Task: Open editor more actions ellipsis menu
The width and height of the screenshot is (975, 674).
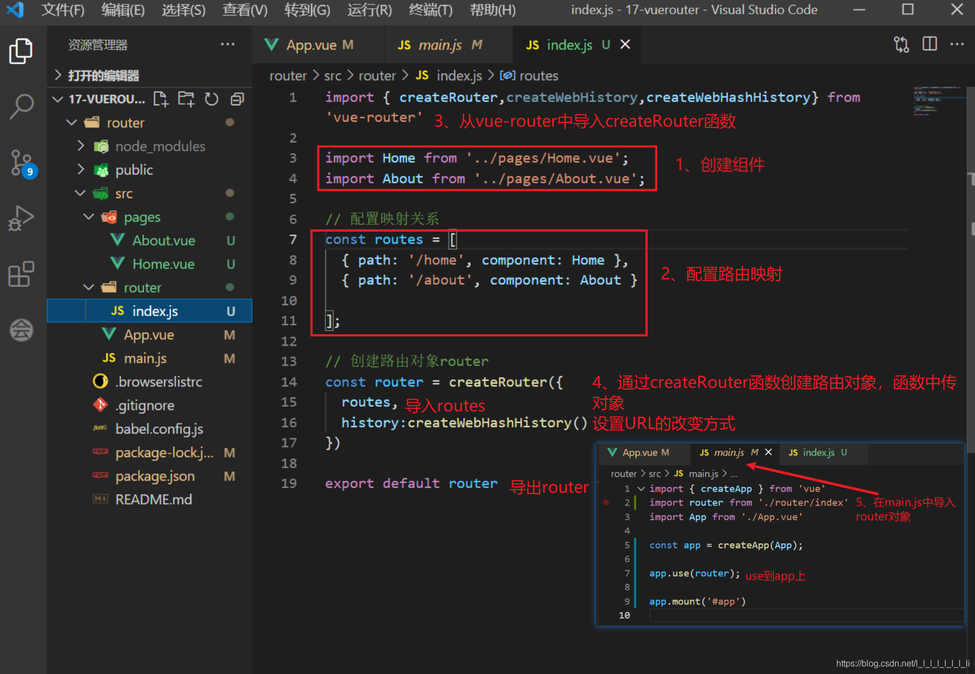Action: pos(957,44)
